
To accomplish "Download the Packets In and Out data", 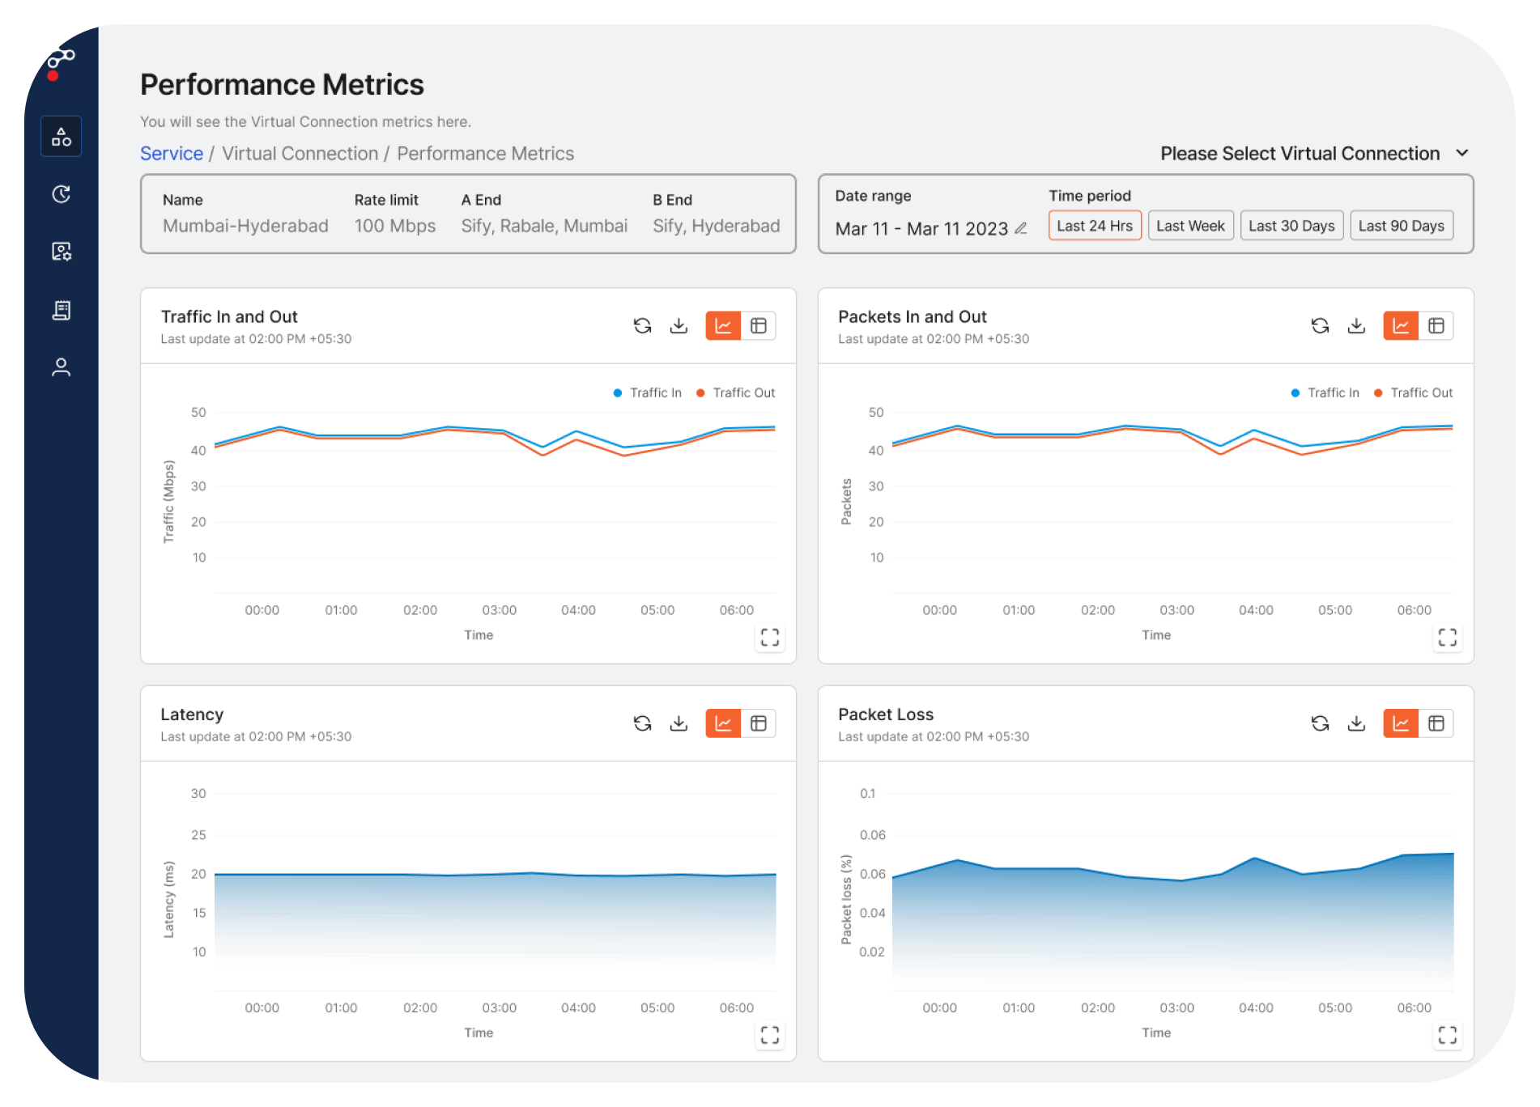I will (1356, 325).
